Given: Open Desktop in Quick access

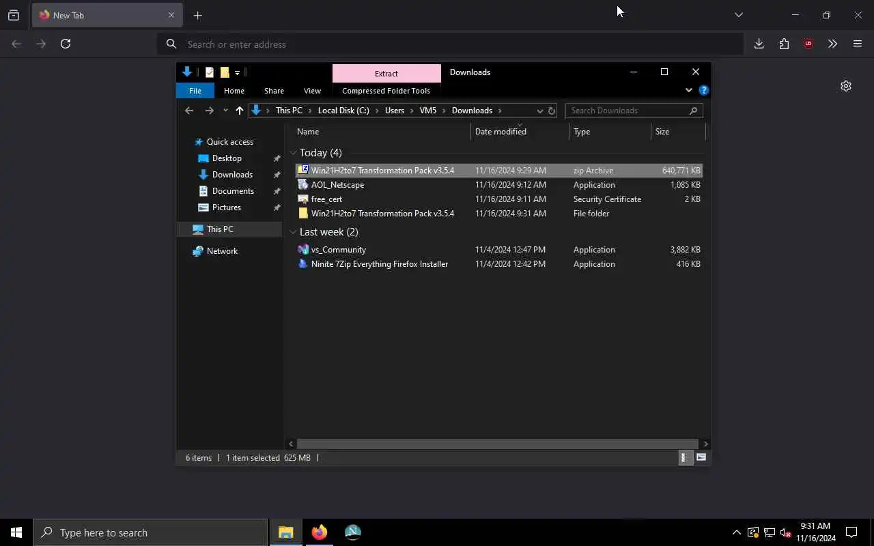Looking at the screenshot, I should pyautogui.click(x=227, y=158).
